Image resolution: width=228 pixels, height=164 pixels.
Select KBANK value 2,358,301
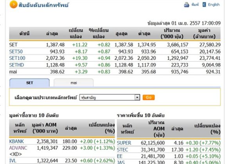coord(47,141)
